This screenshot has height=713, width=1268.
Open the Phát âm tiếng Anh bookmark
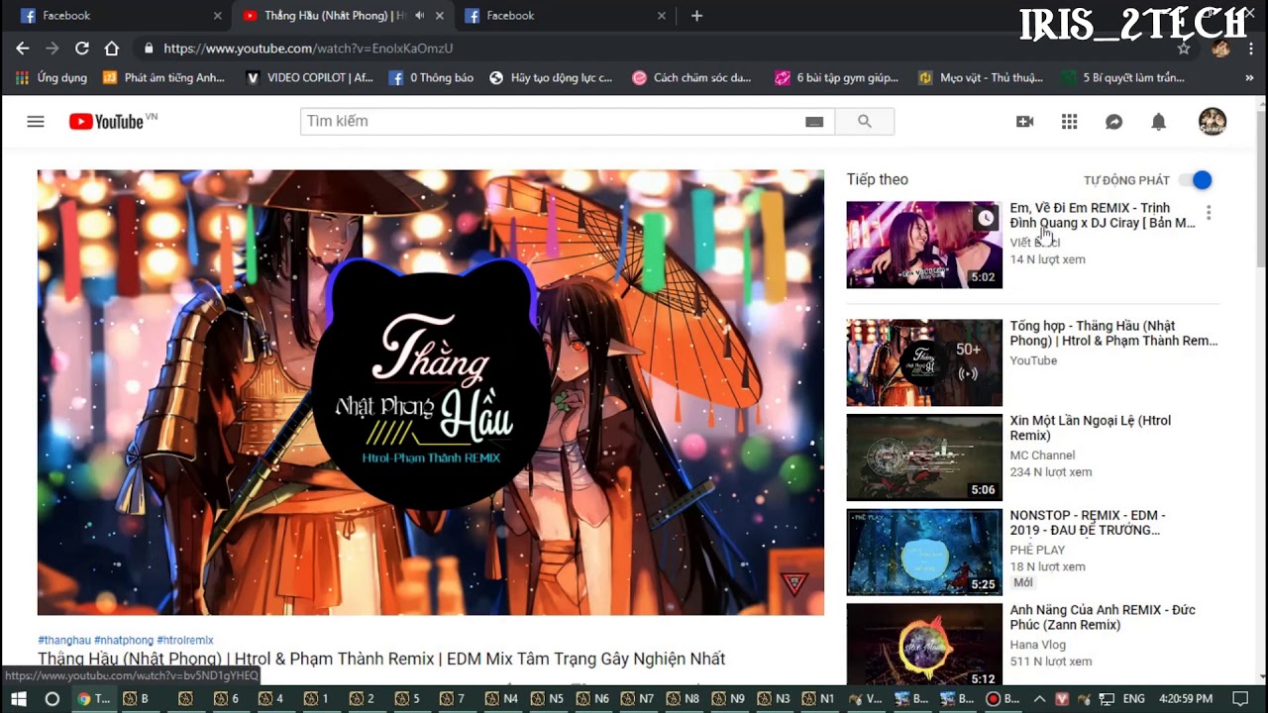click(x=164, y=77)
